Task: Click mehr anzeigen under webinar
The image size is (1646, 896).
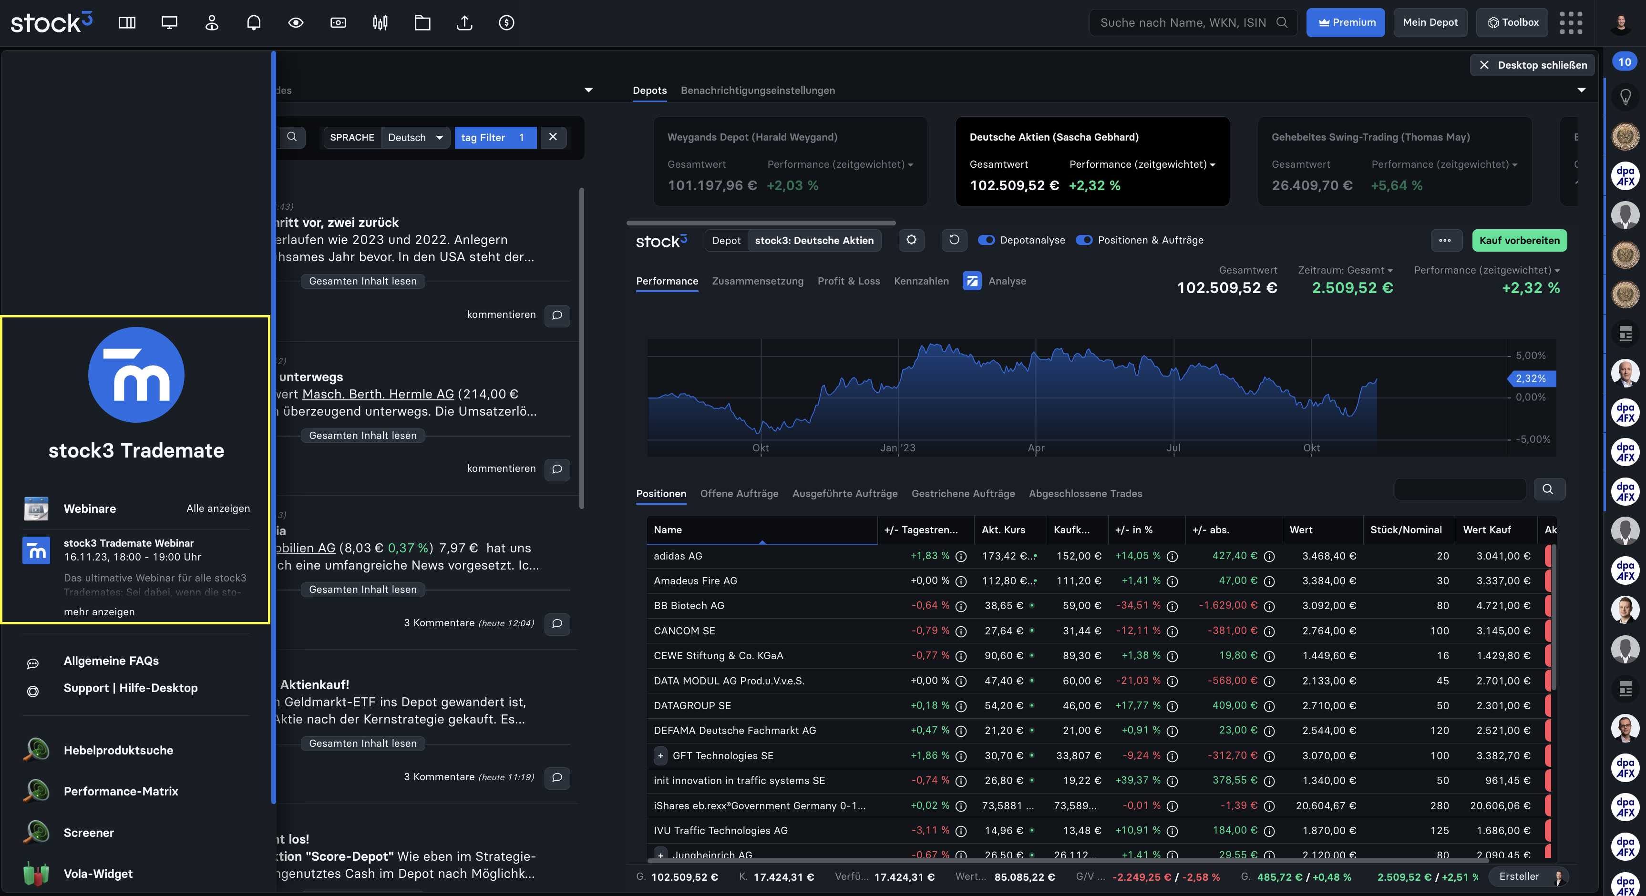Action: 99,612
